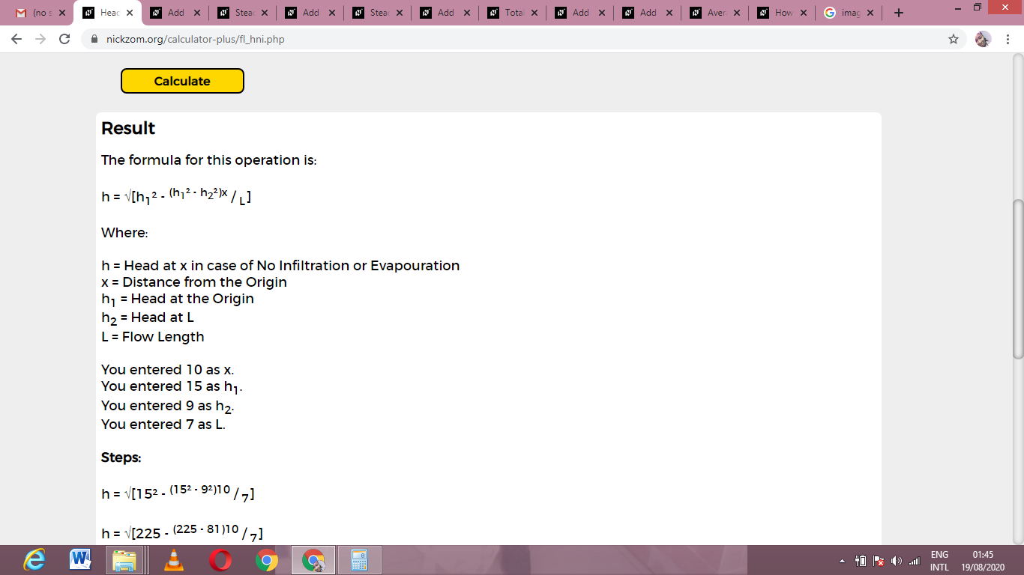Click the 'Steps:' label
The width and height of the screenshot is (1024, 575).
(x=121, y=457)
